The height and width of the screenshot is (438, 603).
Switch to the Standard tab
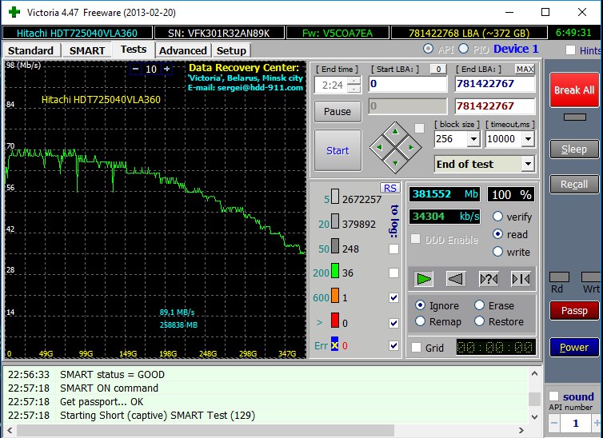click(x=30, y=50)
